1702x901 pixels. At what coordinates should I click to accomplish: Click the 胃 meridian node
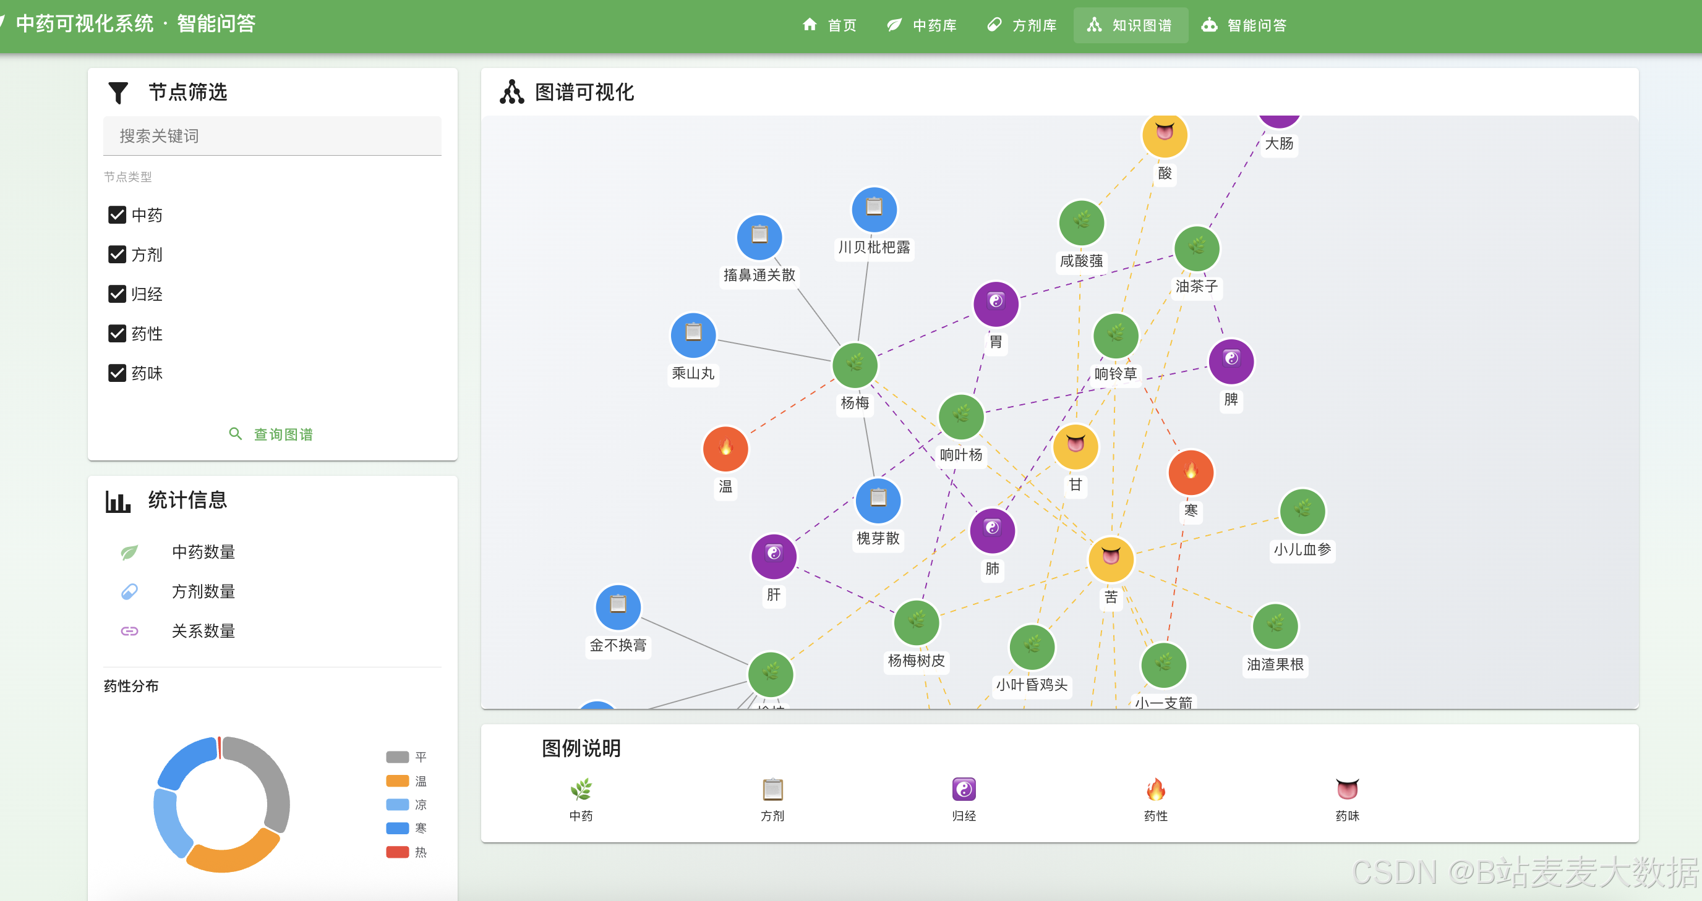995,303
